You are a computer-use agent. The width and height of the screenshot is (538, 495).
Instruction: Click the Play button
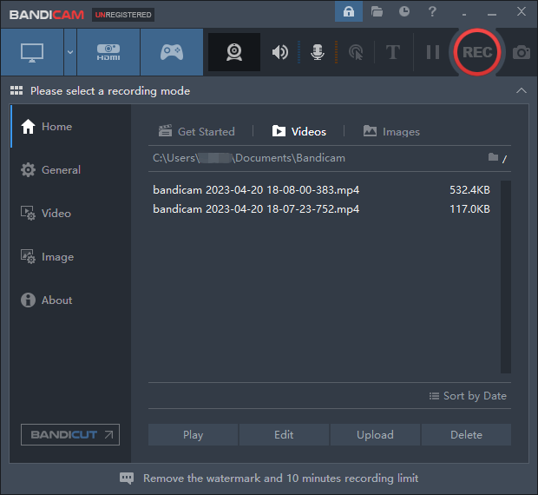(x=194, y=434)
